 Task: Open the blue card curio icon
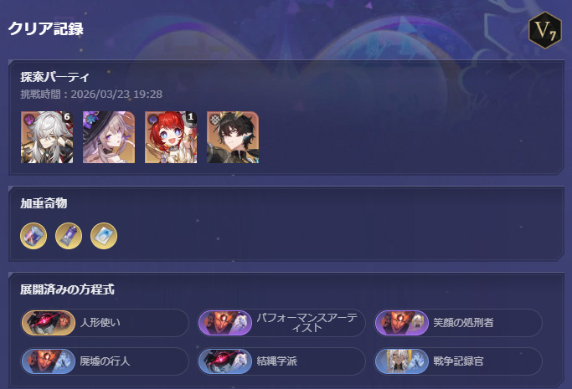click(x=104, y=236)
